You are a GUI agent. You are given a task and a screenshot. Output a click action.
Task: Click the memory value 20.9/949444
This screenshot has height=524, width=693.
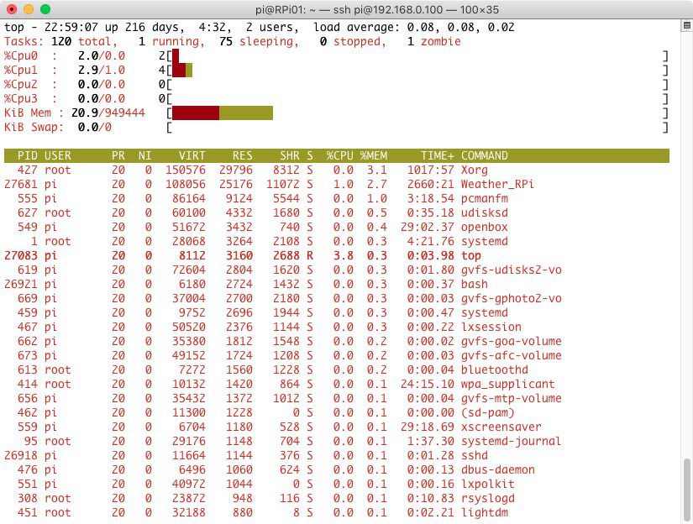pyautogui.click(x=108, y=113)
